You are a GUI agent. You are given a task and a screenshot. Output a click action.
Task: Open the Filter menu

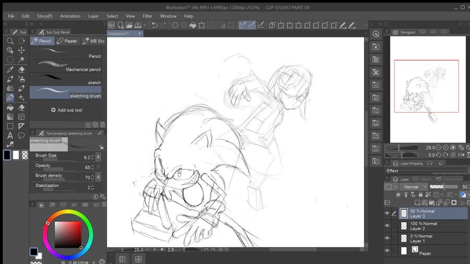pos(147,16)
